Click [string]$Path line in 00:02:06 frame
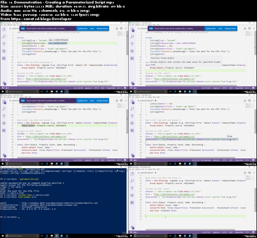 click(29, 54)
